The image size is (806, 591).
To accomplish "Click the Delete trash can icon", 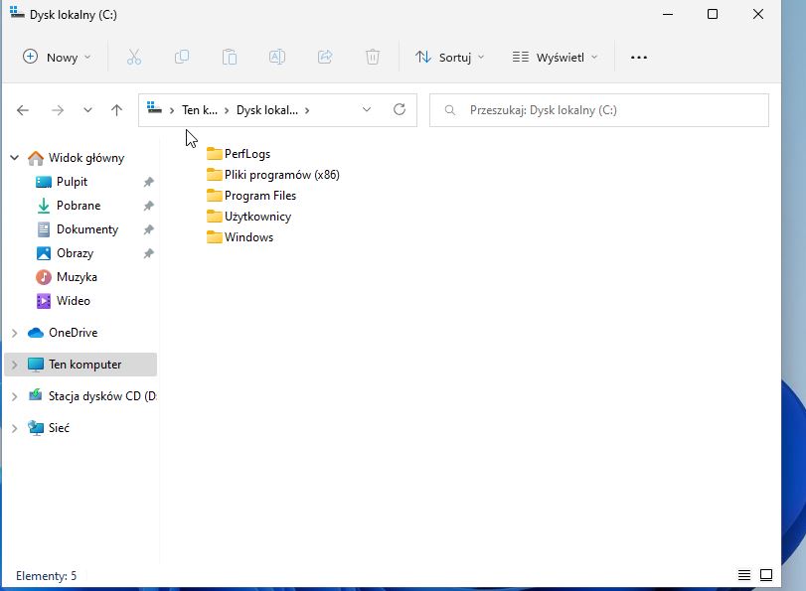I will point(373,57).
